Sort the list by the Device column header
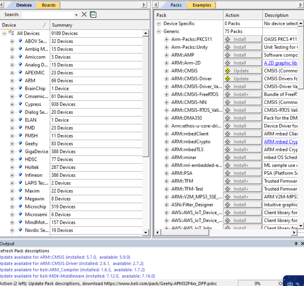This screenshot has width=304, height=286. pos(25,25)
